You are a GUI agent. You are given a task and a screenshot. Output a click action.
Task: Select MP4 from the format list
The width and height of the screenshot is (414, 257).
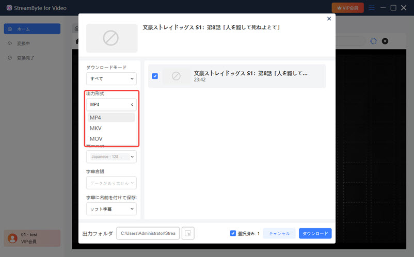(x=111, y=118)
